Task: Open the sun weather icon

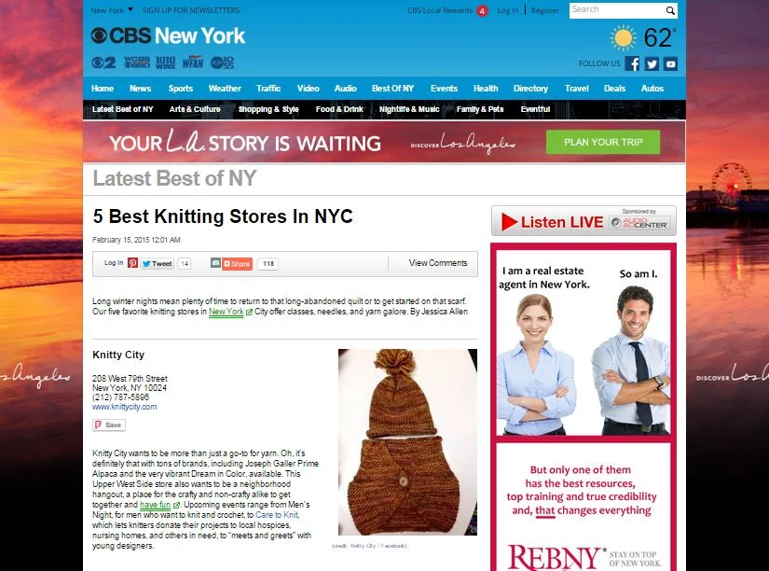Action: click(623, 38)
